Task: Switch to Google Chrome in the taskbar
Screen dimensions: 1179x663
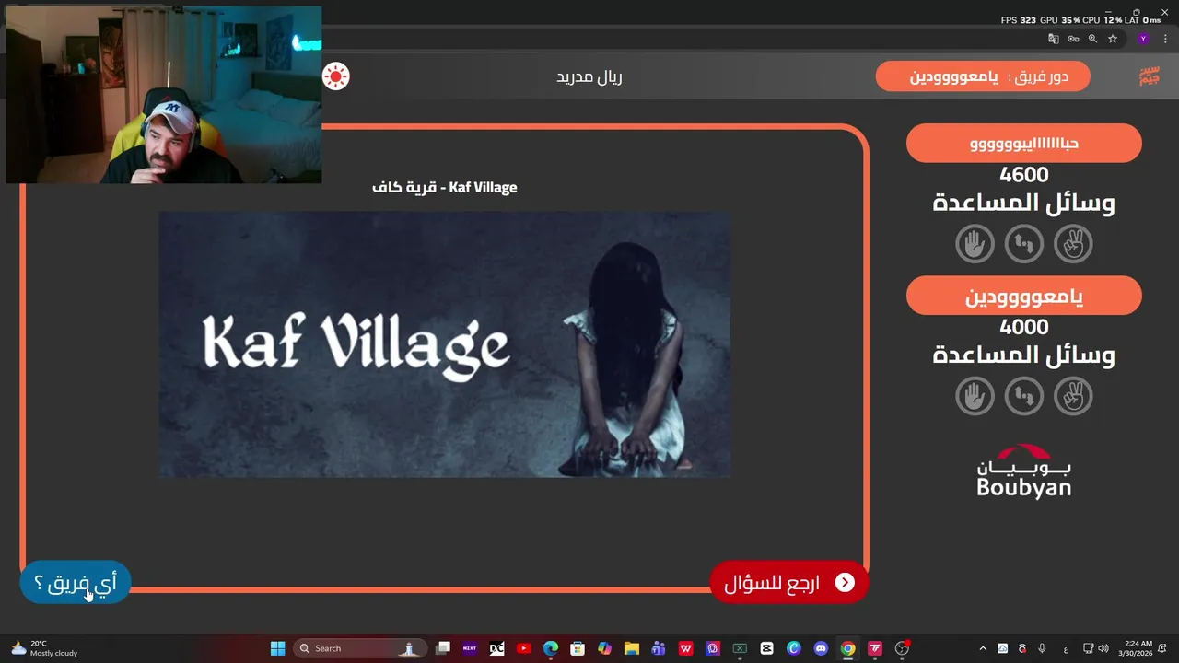Action: [848, 648]
